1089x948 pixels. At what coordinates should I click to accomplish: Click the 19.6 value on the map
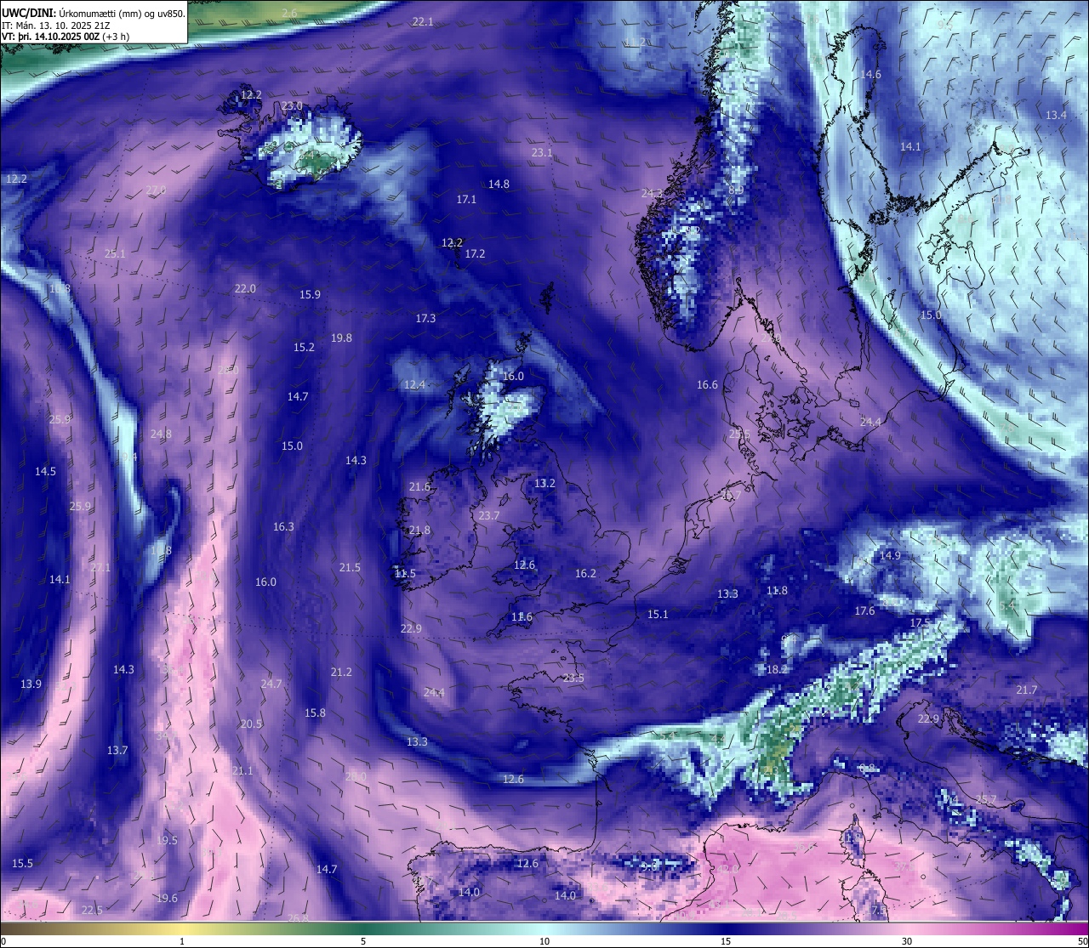pos(167,898)
